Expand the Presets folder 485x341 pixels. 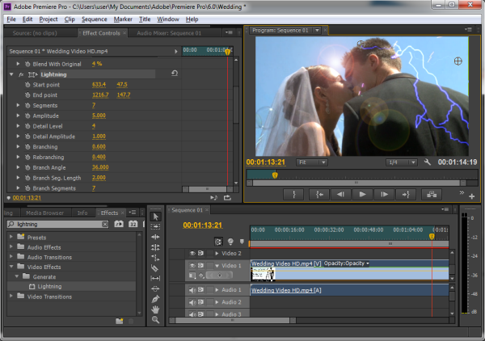(11, 237)
